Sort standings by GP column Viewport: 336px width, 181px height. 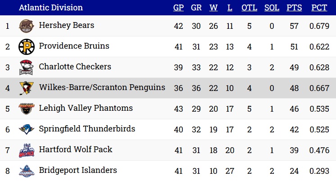click(178, 8)
